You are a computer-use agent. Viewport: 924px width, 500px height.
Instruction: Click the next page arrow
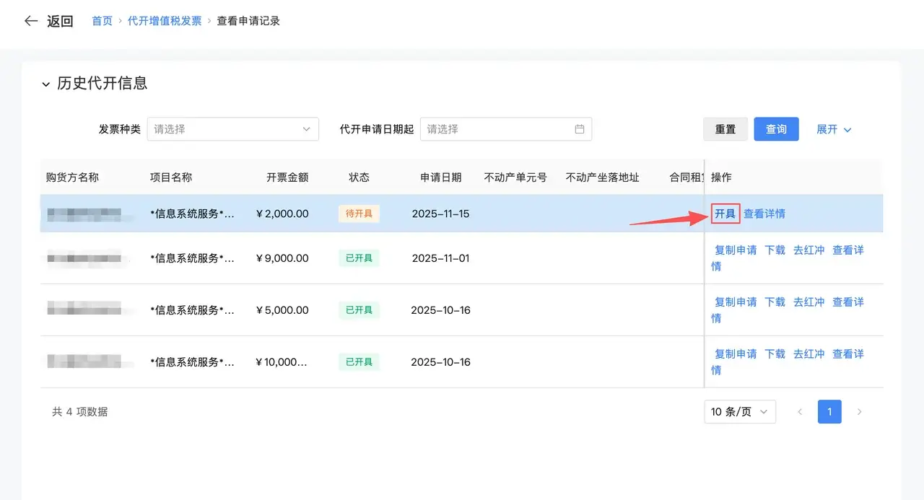[859, 412]
